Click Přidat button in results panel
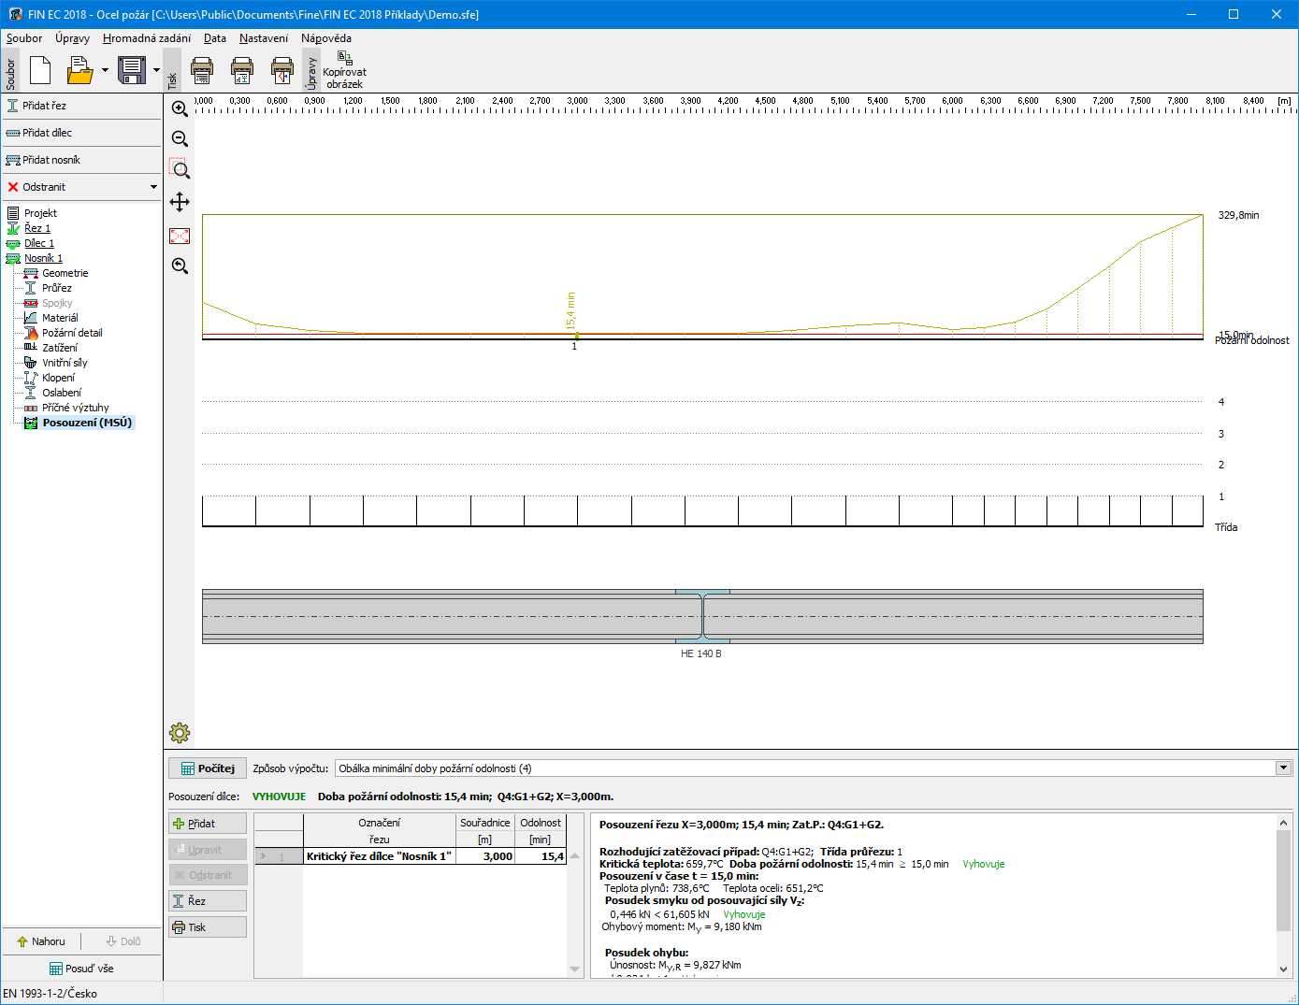Viewport: 1299px width, 1005px height. 208,824
